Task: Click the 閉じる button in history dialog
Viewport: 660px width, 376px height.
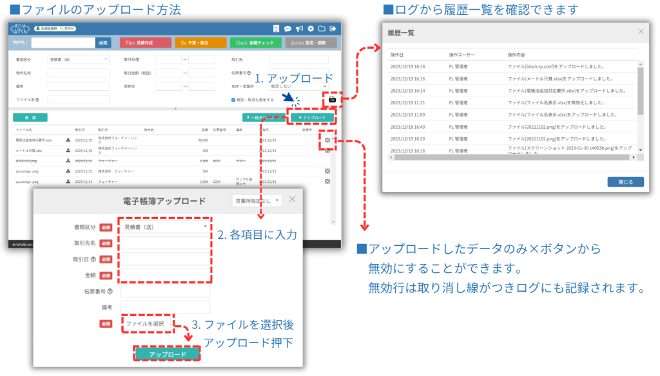Action: (625, 182)
